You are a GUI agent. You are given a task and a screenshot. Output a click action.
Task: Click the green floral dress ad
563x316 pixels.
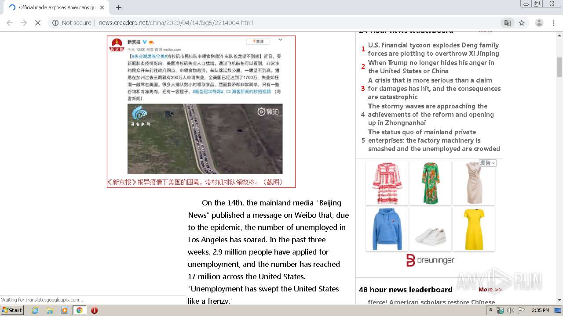(430, 183)
